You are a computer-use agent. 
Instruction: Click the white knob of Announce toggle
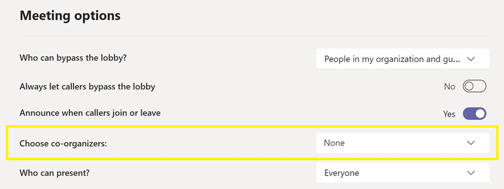point(480,114)
